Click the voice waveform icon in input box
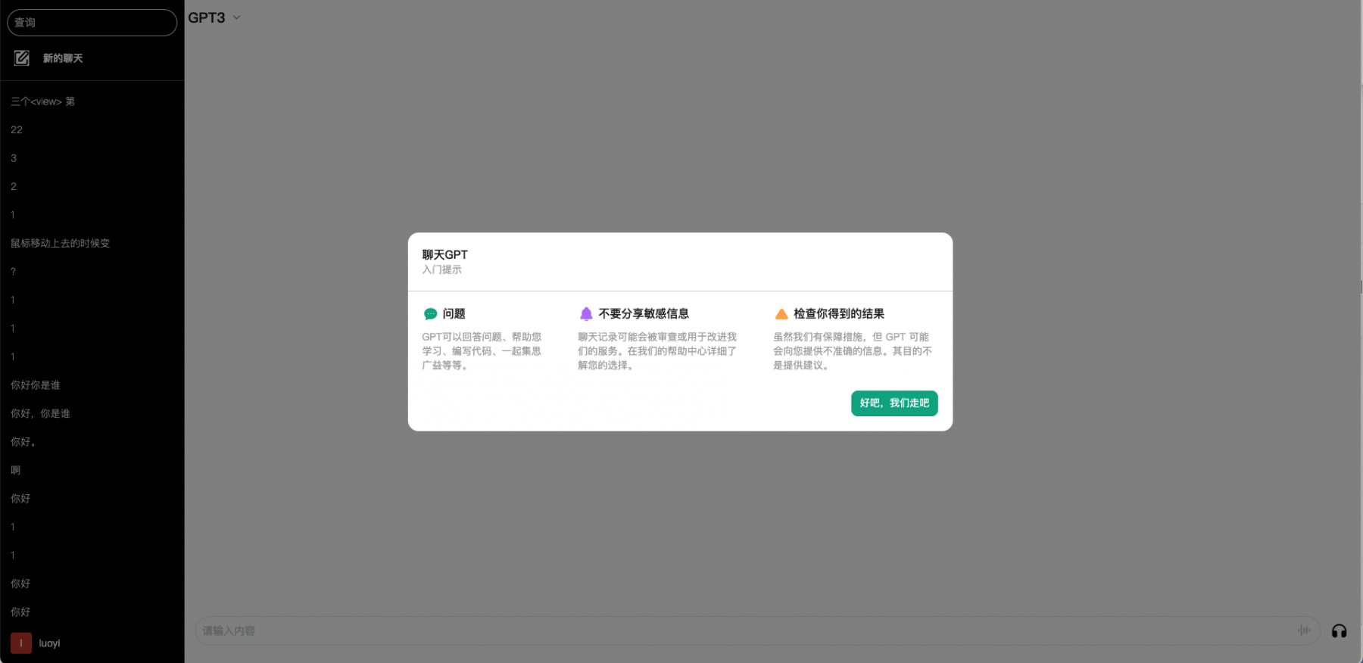This screenshot has width=1363, height=663. tap(1304, 630)
